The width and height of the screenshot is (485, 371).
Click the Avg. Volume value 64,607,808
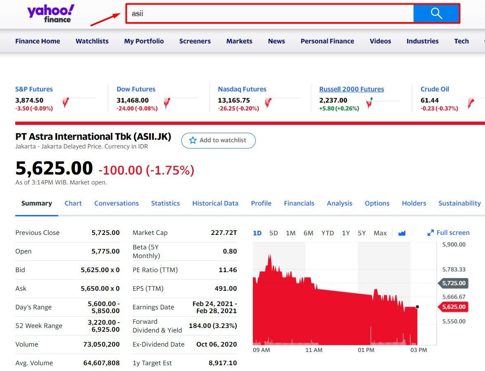[102, 363]
